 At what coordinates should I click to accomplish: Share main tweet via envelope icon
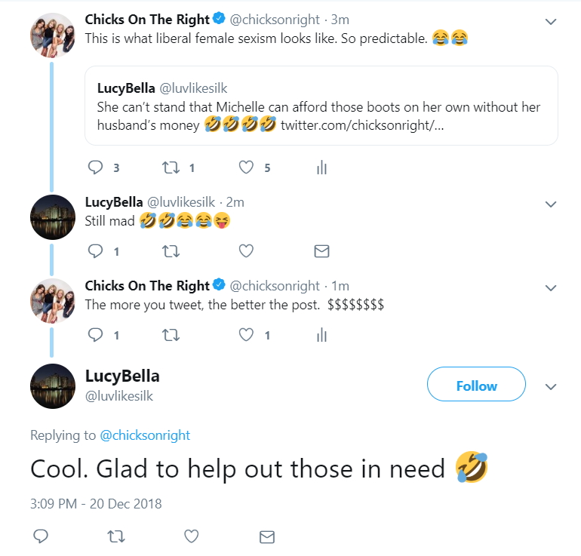point(267,536)
